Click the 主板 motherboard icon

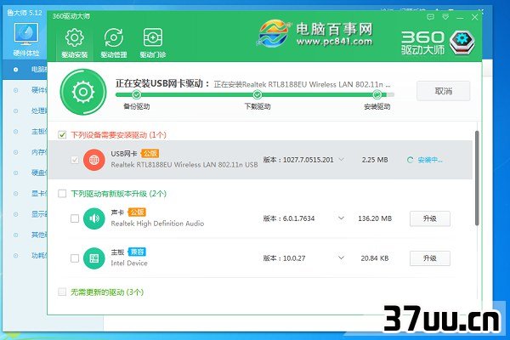tap(94, 258)
